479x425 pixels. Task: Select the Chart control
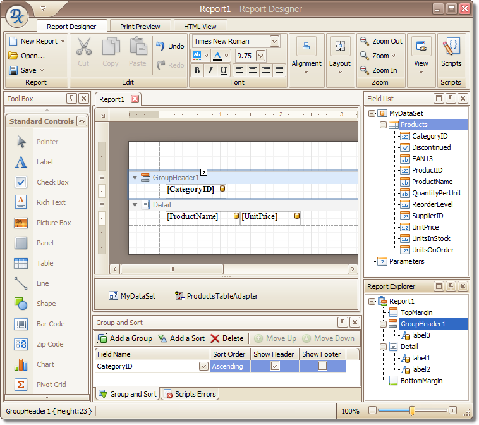pyautogui.click(x=45, y=364)
